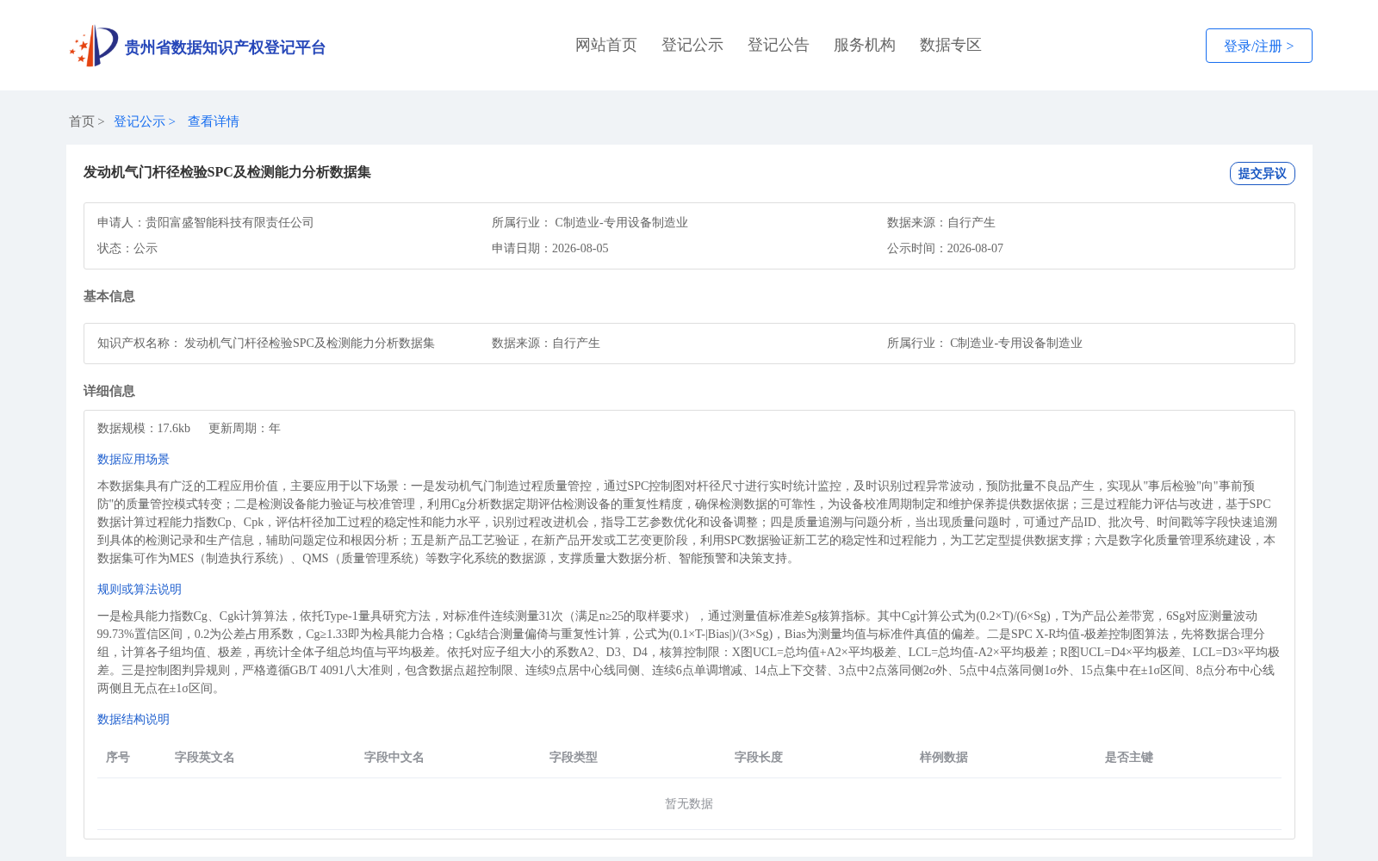Open the 登记公告 navigation item
Image resolution: width=1378 pixels, height=861 pixels.
coord(779,45)
